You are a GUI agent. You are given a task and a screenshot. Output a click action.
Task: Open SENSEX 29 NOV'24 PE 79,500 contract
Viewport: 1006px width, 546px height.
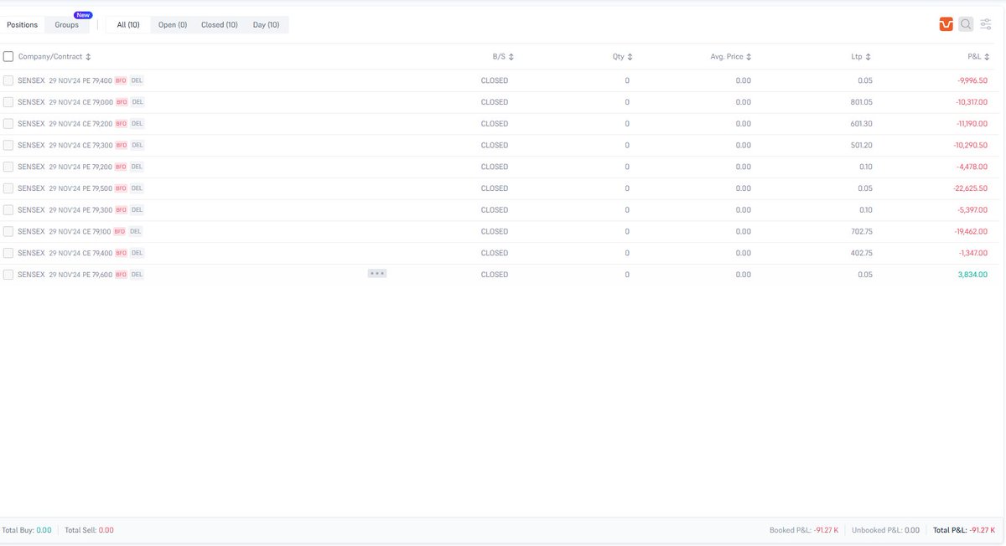(x=65, y=188)
